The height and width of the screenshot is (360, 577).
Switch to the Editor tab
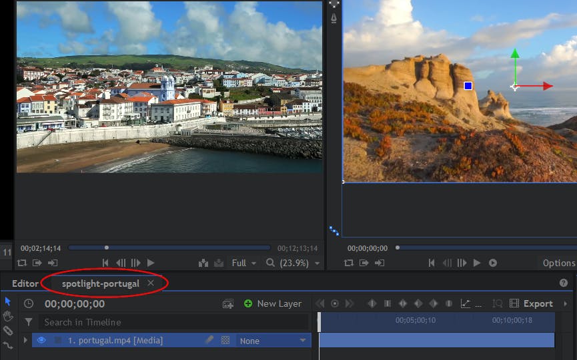point(25,283)
